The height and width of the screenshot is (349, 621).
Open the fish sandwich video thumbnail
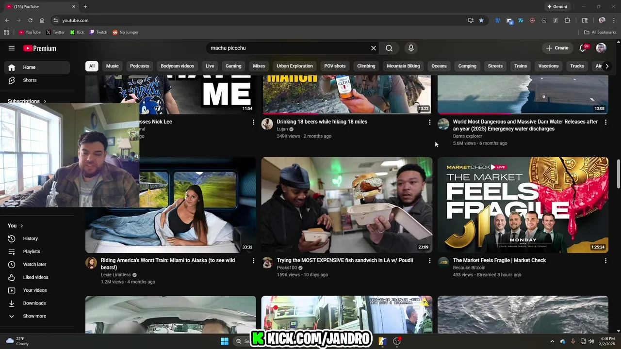[347, 205]
